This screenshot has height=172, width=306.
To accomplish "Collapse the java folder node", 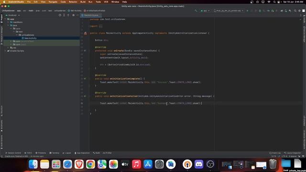I will point(8,25).
